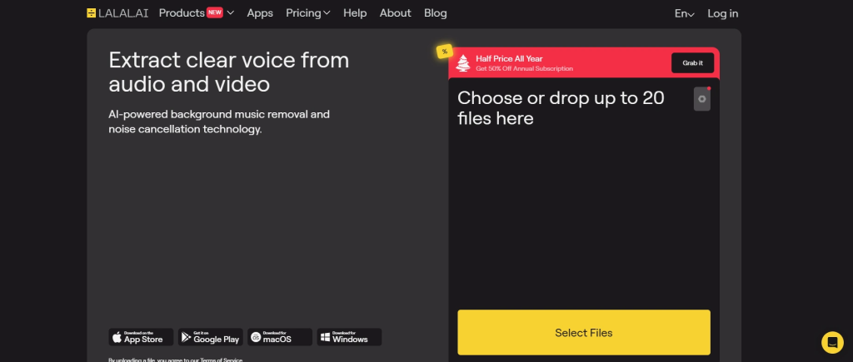
Task: Click the LALAL.AI logo
Action: [118, 13]
